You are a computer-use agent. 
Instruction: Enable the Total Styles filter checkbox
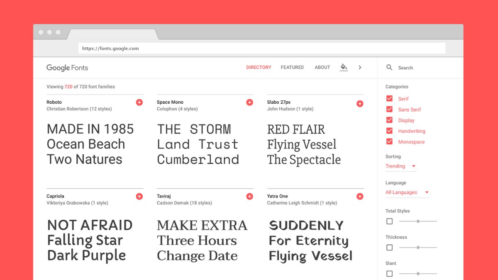click(389, 222)
